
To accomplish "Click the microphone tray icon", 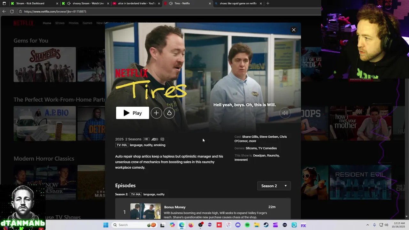I will pos(374,225).
